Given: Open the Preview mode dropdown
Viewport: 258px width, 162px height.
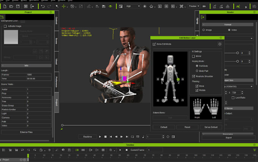Looking at the screenshot, I should tap(194, 6).
